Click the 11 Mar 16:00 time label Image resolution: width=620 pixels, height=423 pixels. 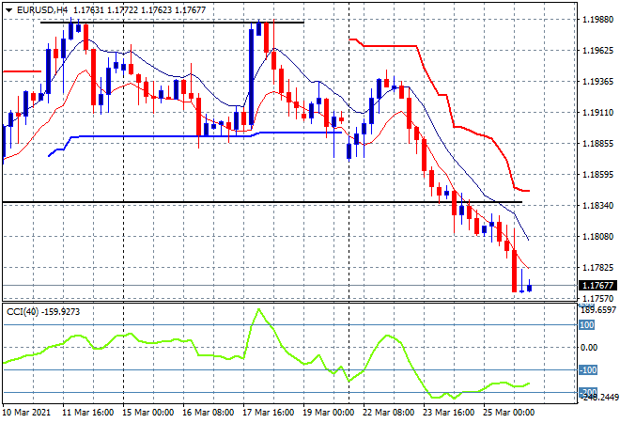click(87, 413)
